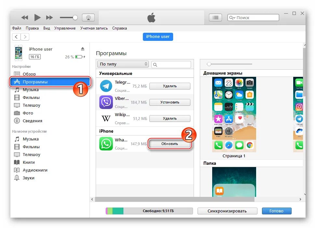Screen dimensions: 316x228
Task: Click the horizontal scrollbar right arrow
Action: pyautogui.click(x=300, y=199)
